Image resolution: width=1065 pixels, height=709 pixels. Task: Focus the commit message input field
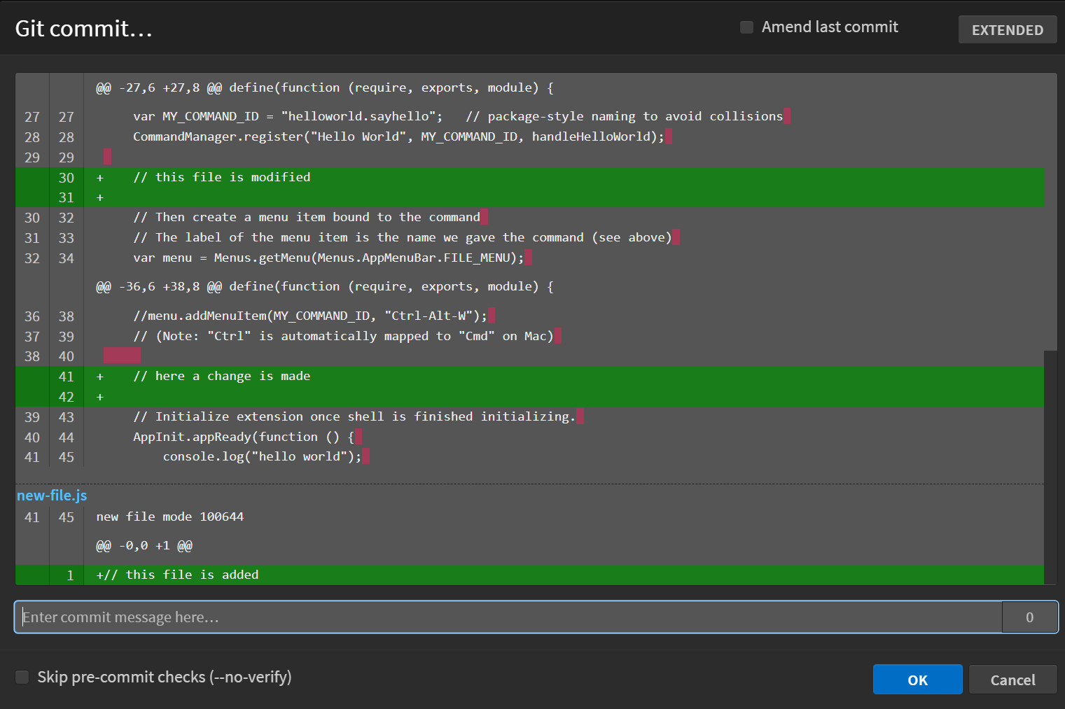point(508,617)
